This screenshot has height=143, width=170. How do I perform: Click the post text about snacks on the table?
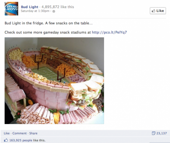pyautogui.click(x=49, y=23)
